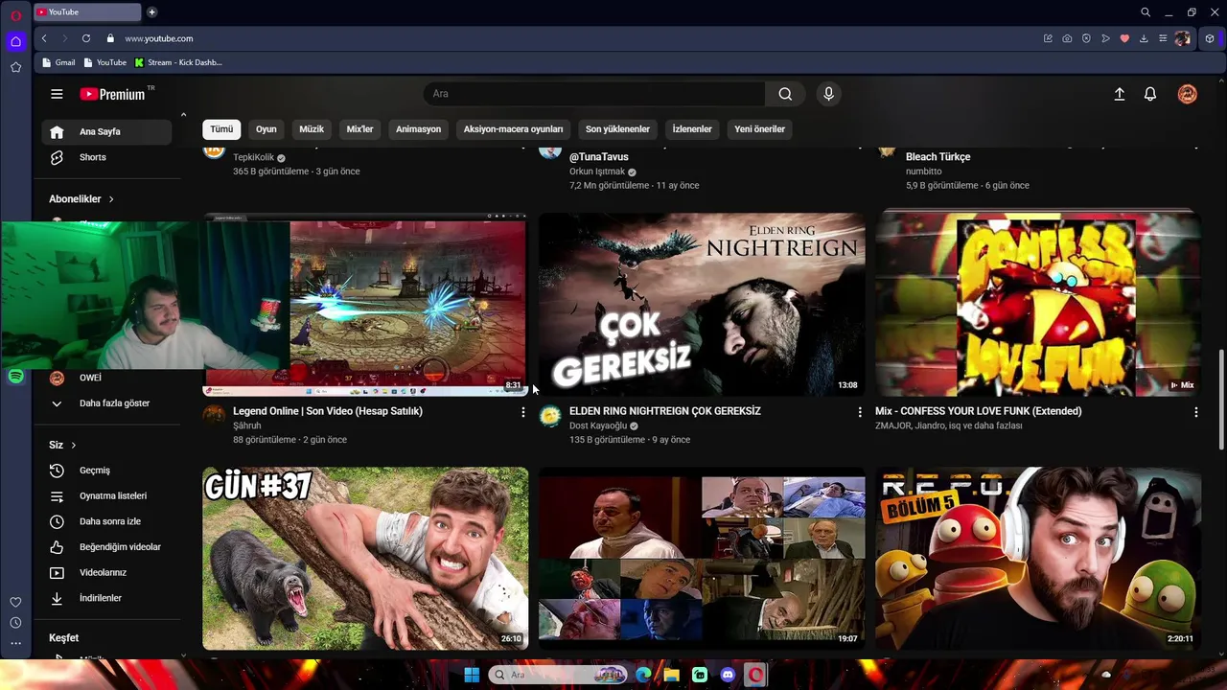
Task: Select the Müzik filter chip
Action: pos(312,129)
